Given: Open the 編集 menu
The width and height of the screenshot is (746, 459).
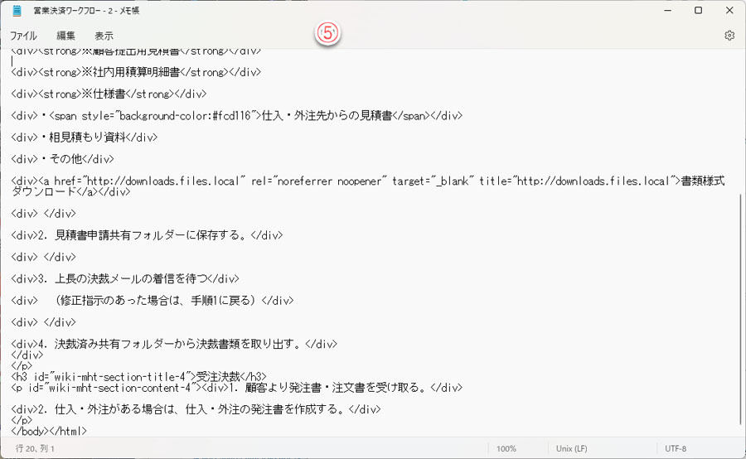Looking at the screenshot, I should 65,36.
